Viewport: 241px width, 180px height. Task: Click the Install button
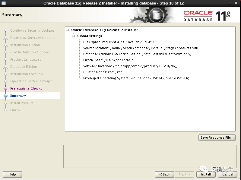(x=206, y=174)
